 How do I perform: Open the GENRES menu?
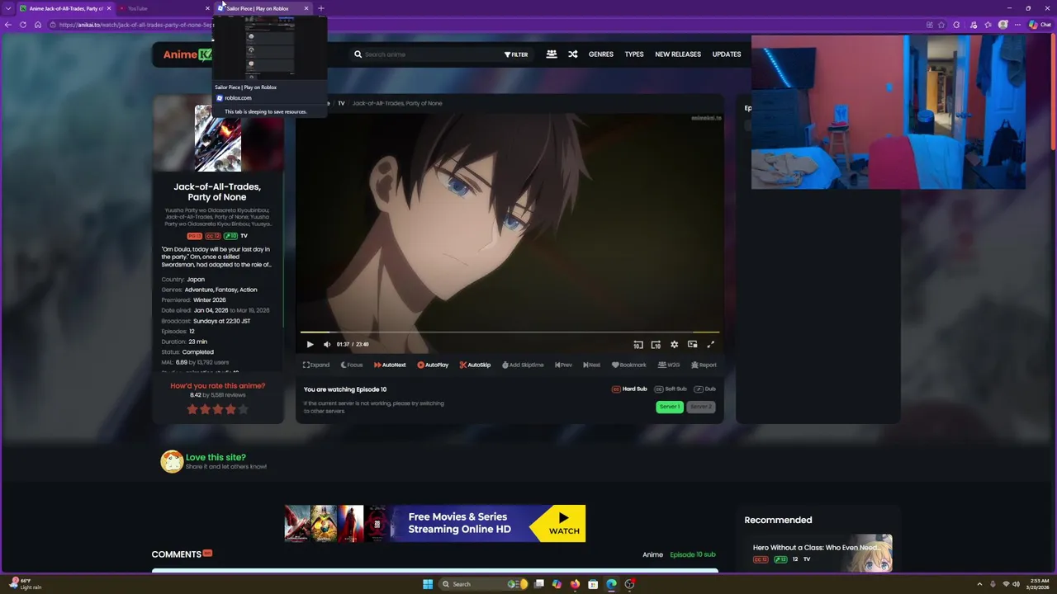[x=601, y=54]
